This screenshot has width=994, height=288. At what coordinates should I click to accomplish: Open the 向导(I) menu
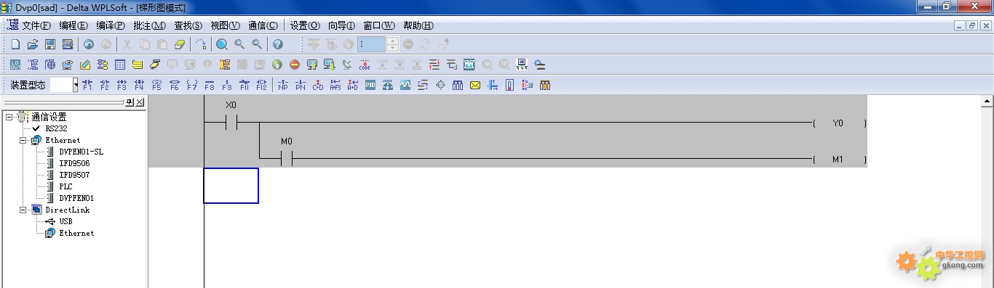click(341, 25)
